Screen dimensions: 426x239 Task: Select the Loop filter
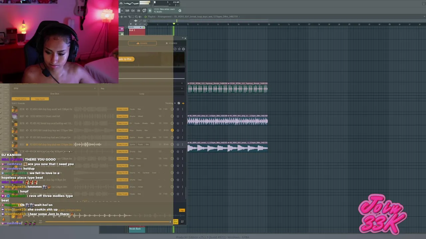pos(142,94)
